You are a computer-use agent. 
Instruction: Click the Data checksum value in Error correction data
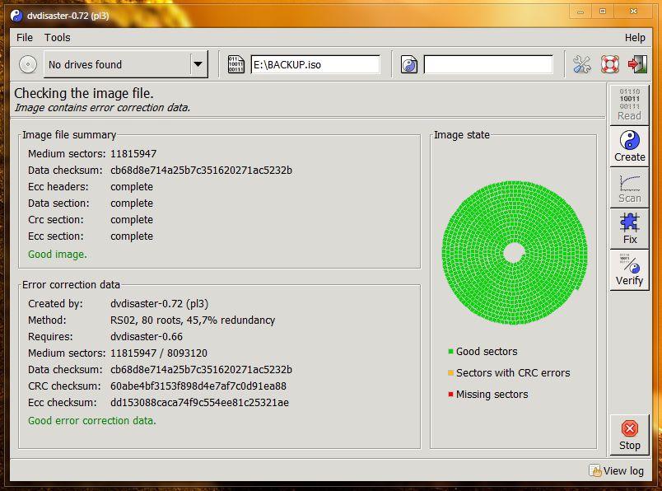tap(202, 370)
